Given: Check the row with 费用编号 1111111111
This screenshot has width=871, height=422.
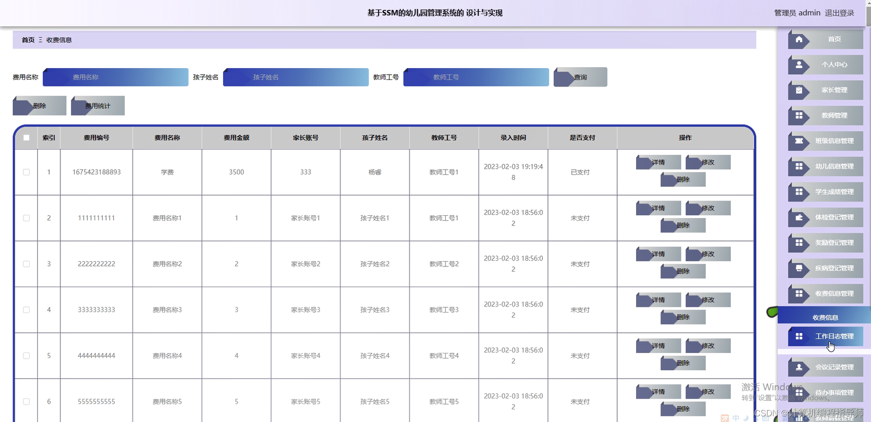Looking at the screenshot, I should point(26,218).
